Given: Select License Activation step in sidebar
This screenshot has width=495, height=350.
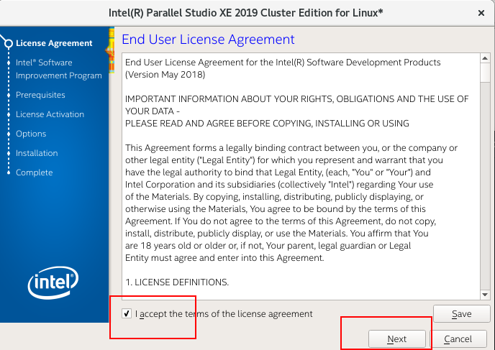Looking at the screenshot, I should pyautogui.click(x=50, y=114).
